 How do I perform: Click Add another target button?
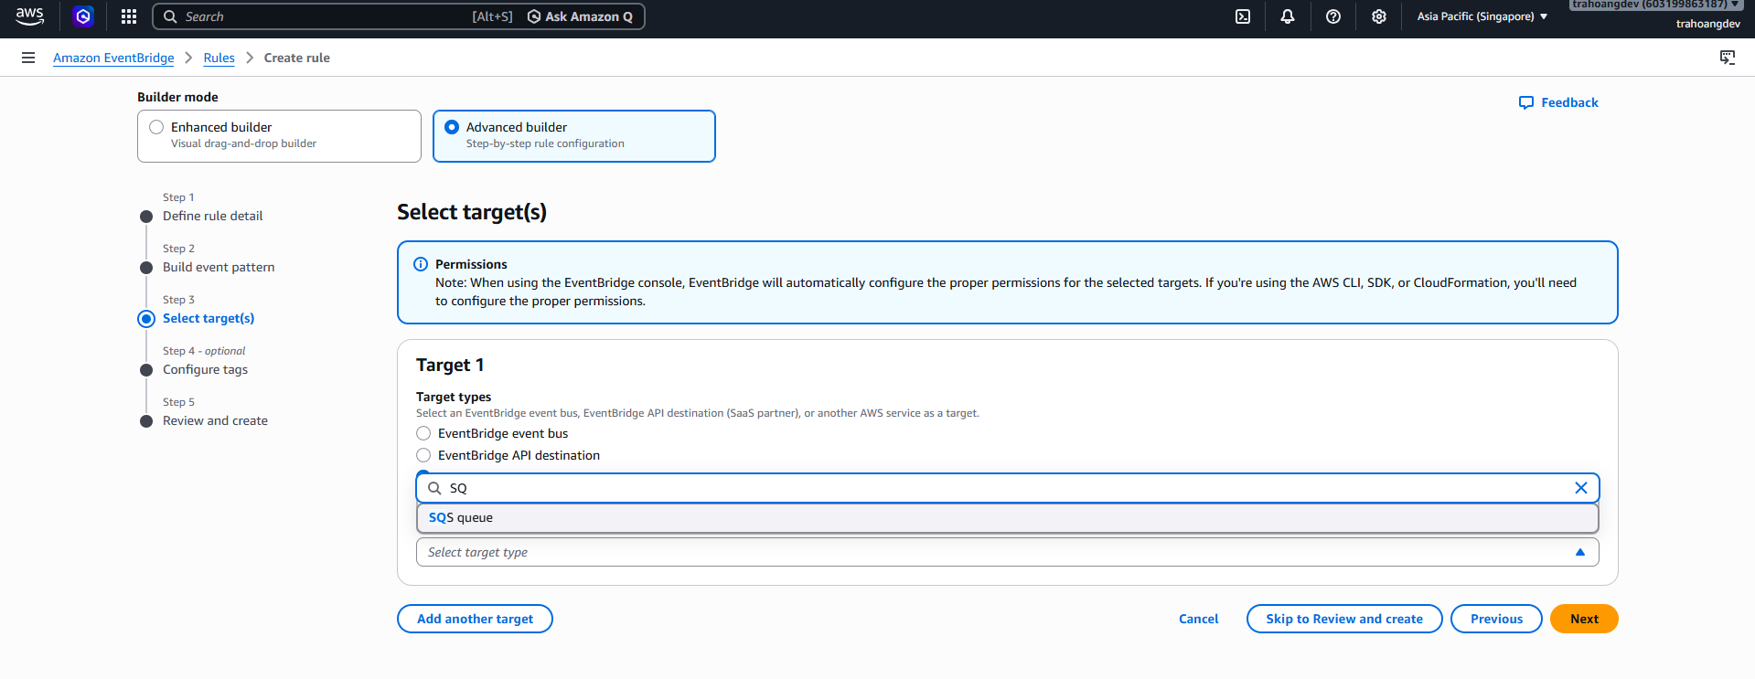click(x=475, y=619)
